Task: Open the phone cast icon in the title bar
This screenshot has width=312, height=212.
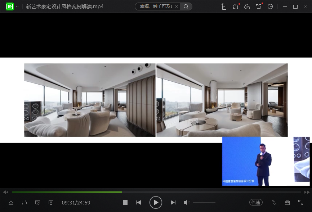Action: (224, 6)
